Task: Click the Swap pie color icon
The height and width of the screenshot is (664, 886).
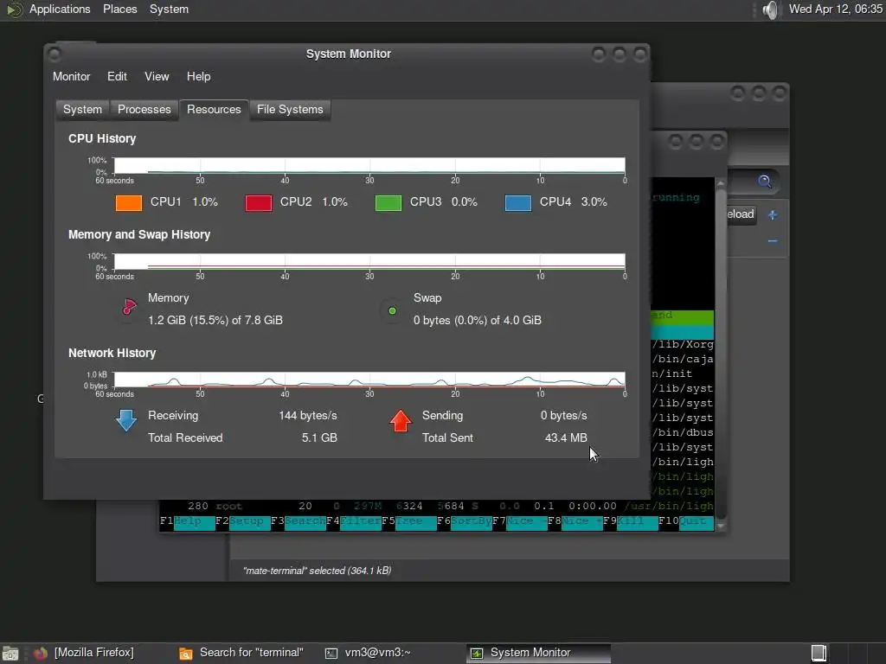Action: 392,310
